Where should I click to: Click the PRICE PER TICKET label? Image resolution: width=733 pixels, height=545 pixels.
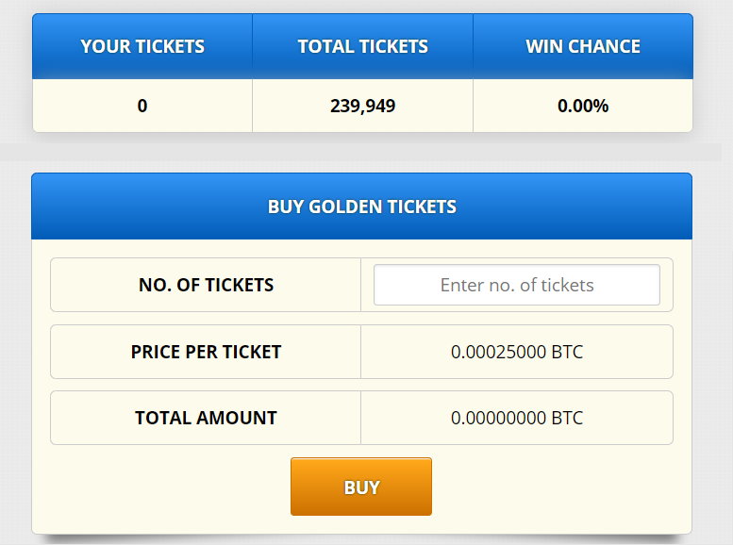pos(207,352)
